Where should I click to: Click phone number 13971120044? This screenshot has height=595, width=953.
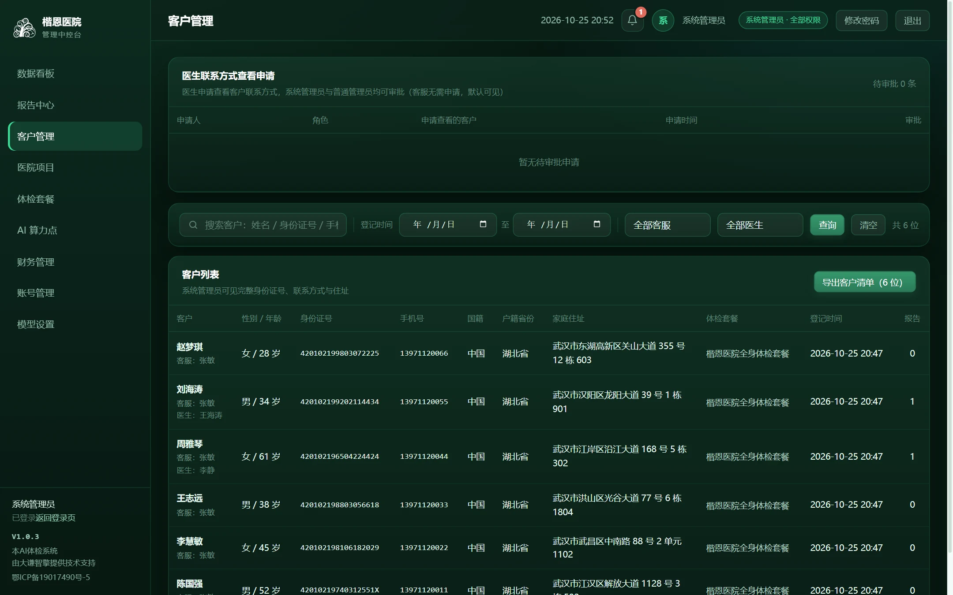tap(424, 456)
